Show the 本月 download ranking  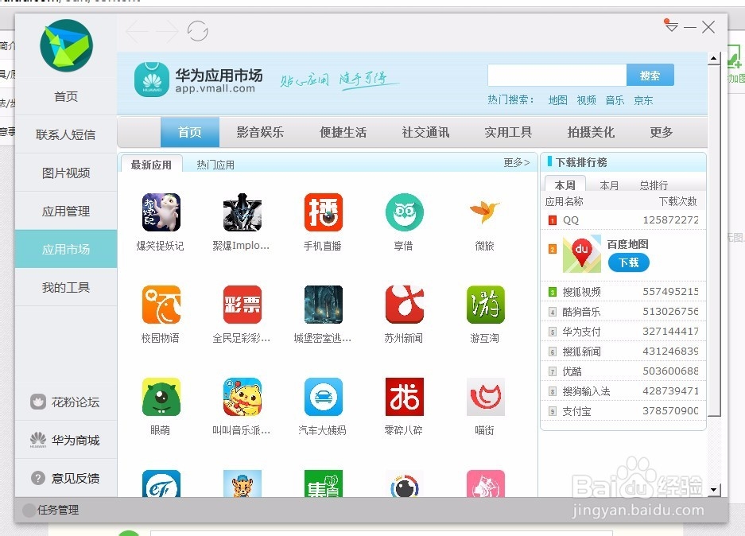[x=609, y=184]
